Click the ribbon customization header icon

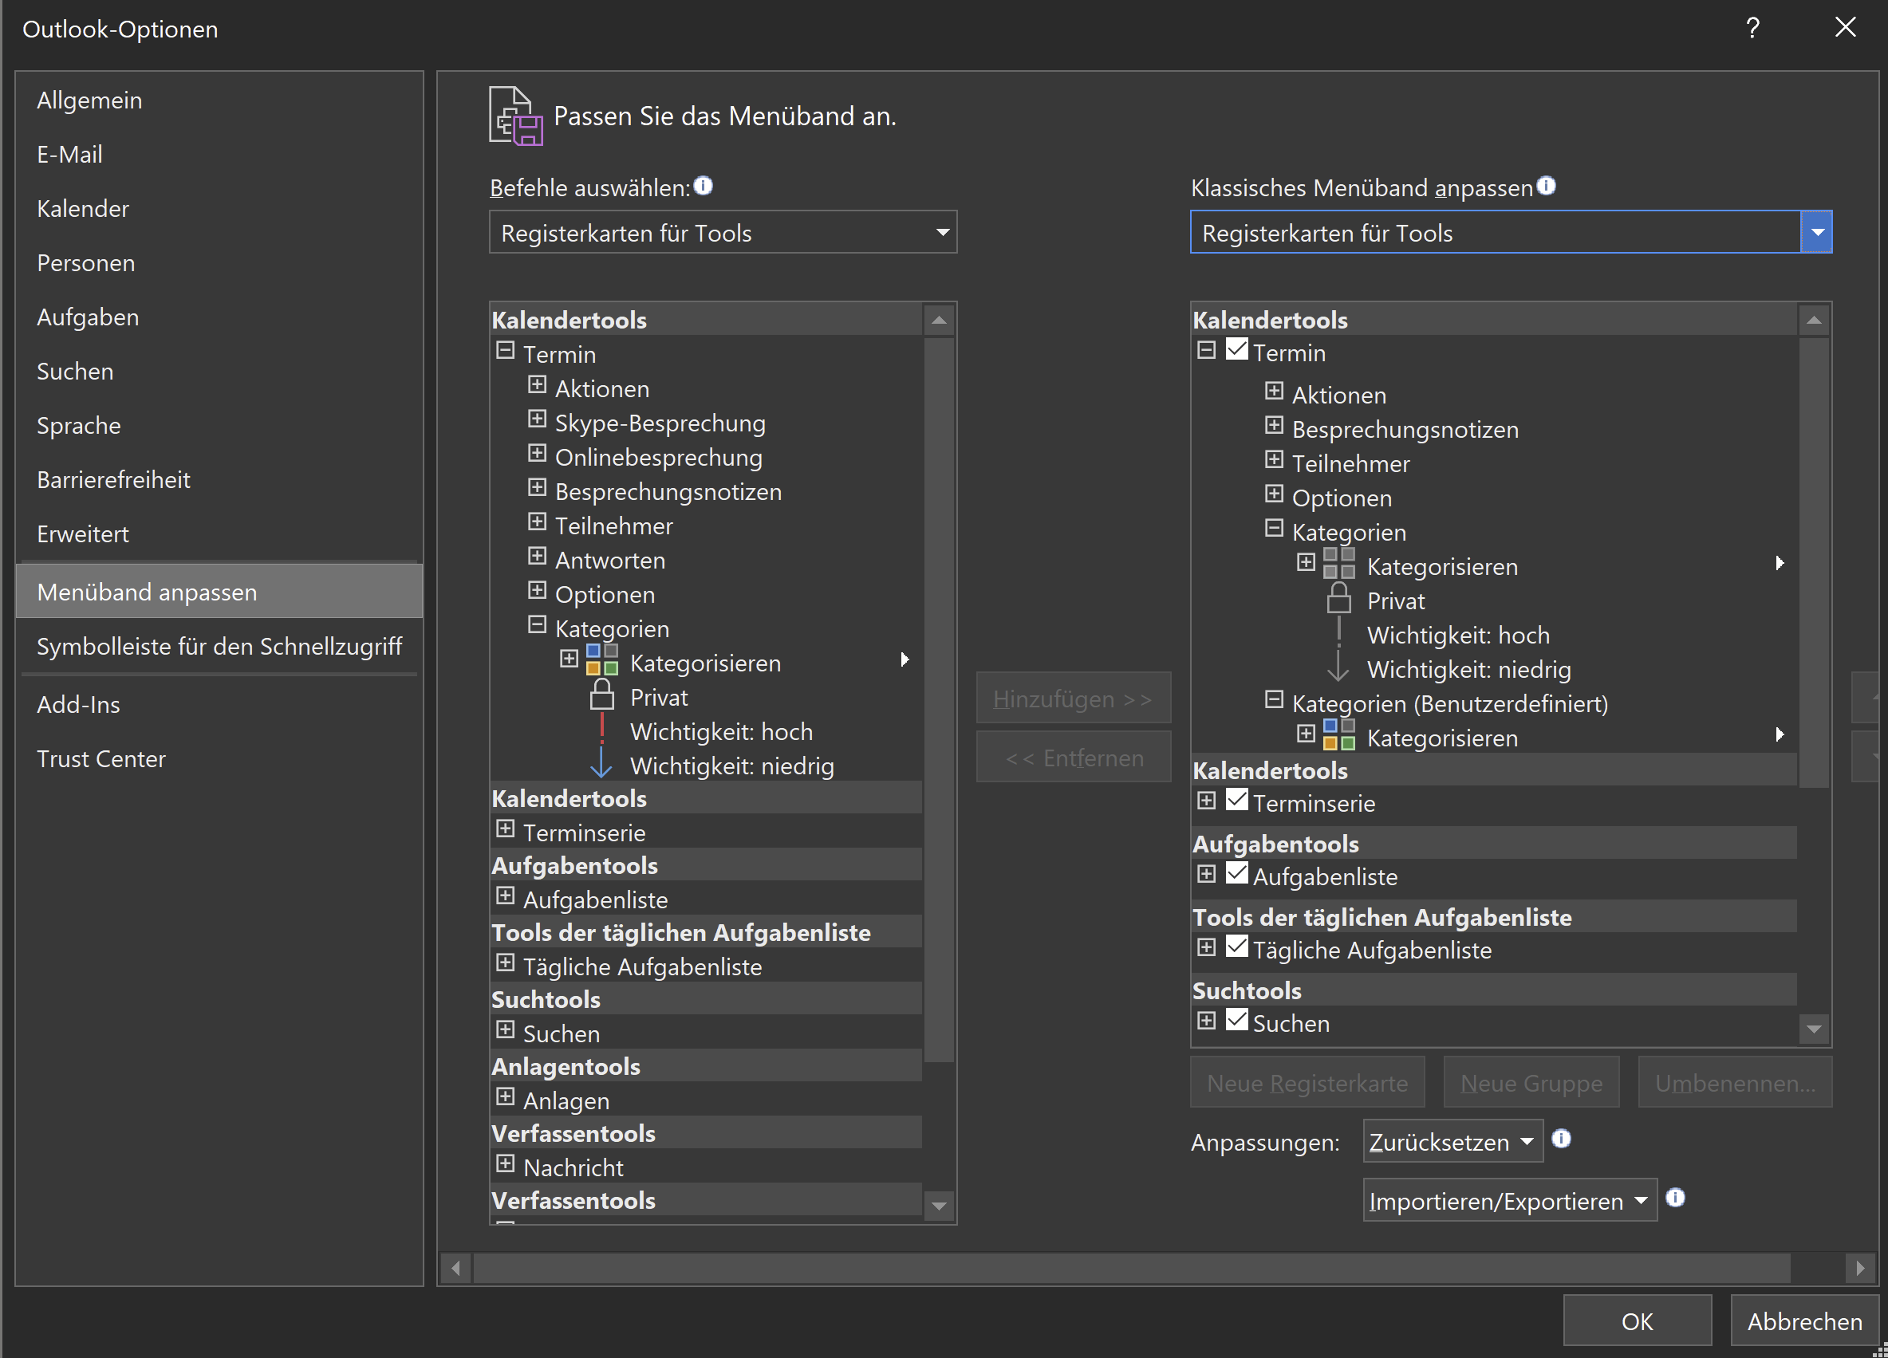click(x=515, y=116)
